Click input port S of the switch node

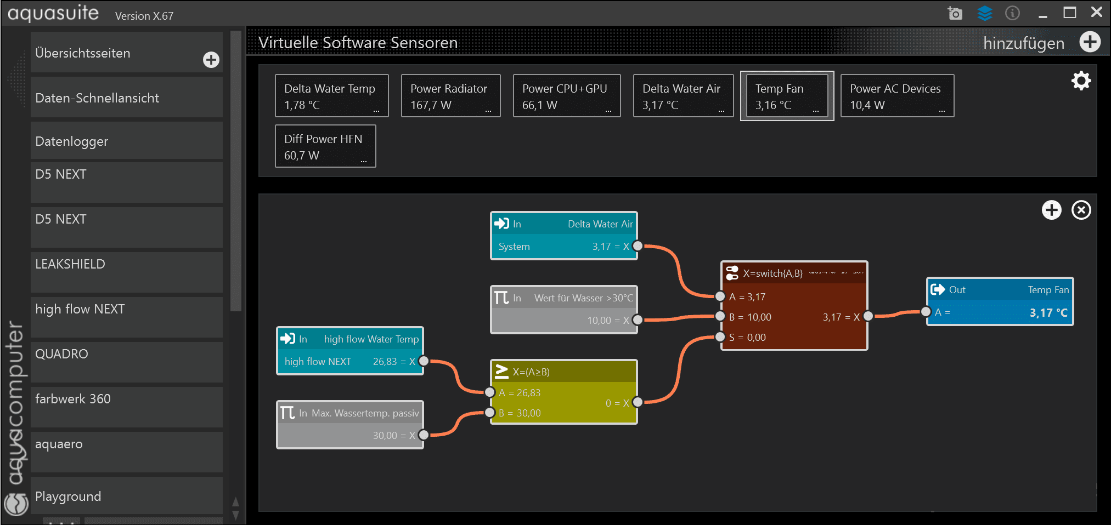[720, 337]
